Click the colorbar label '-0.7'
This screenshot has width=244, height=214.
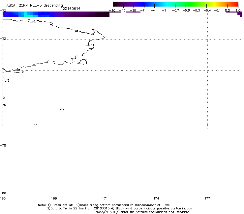[175, 11]
